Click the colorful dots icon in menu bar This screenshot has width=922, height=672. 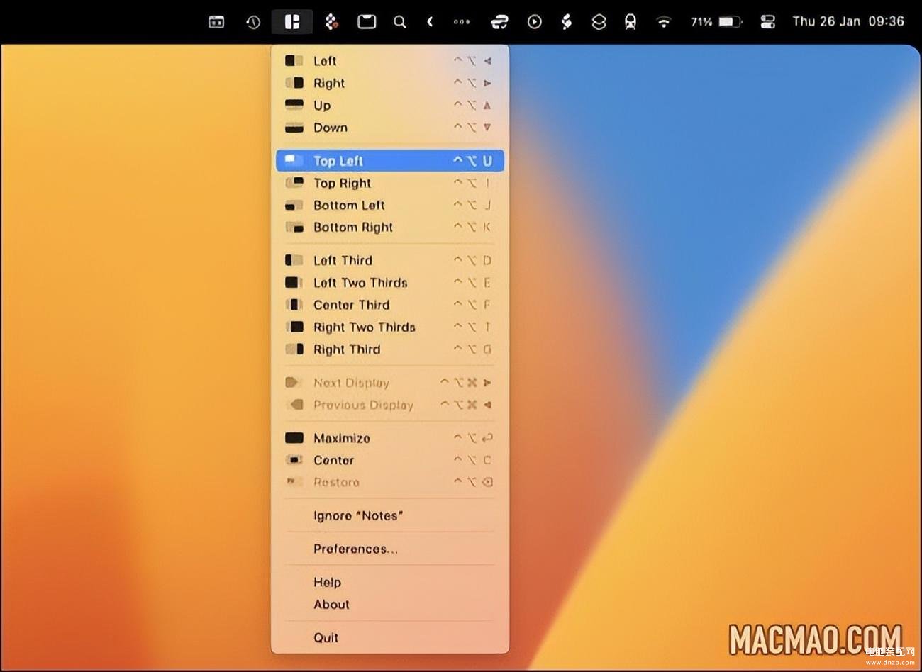(x=331, y=22)
